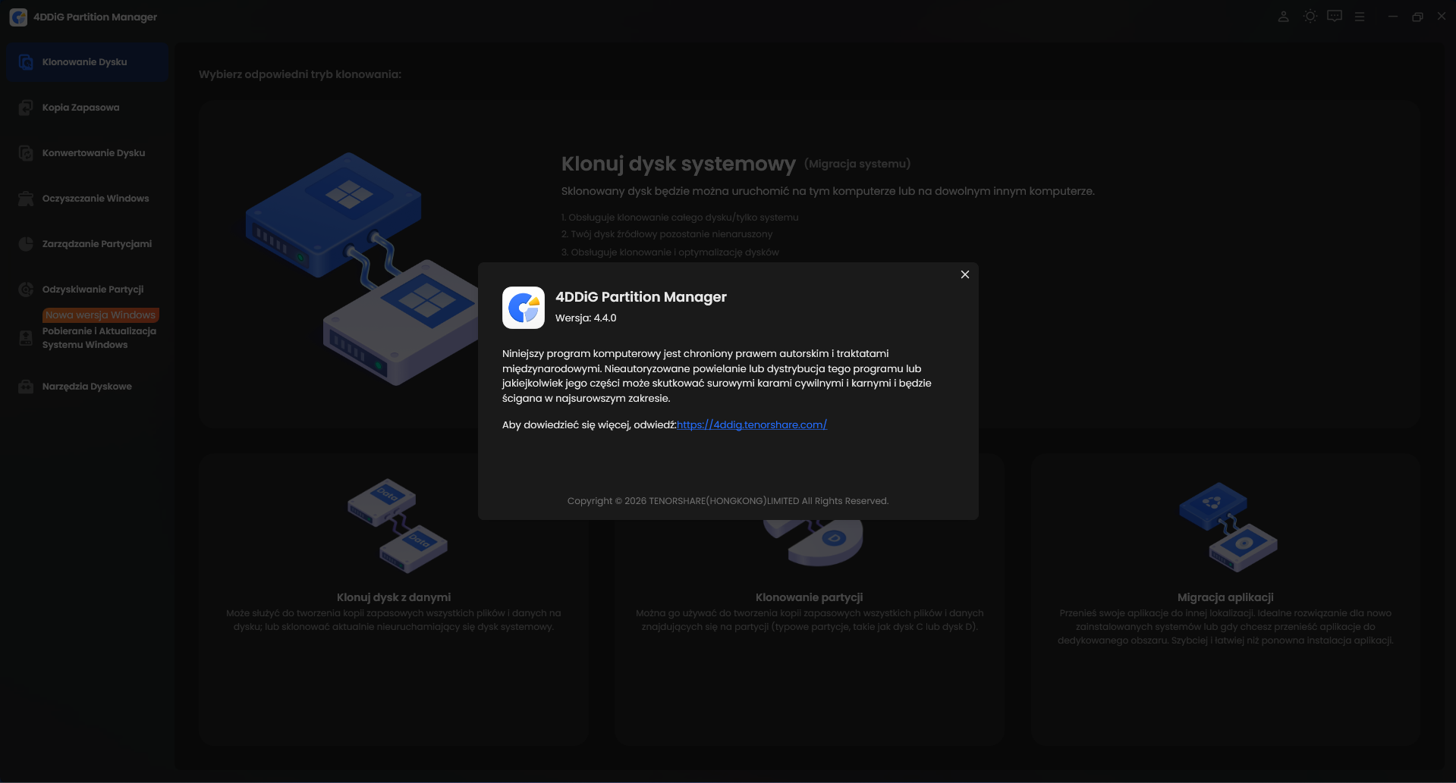Screen dimensions: 1456x783
Task: Click the Zarządzanie Partycjami pie icon
Action: pyautogui.click(x=26, y=244)
